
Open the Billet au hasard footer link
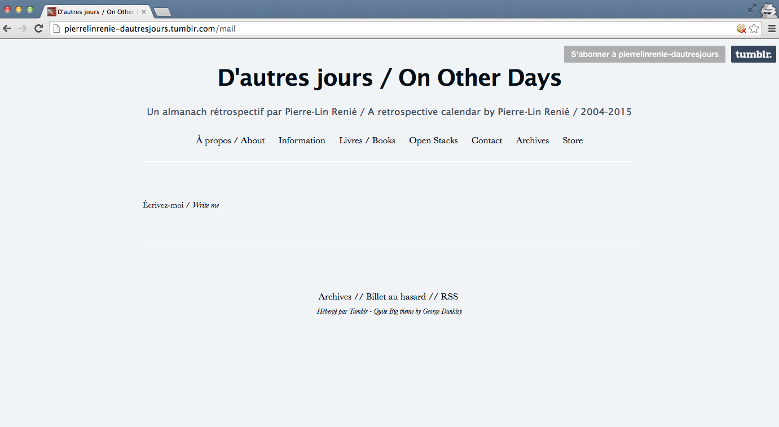[395, 297]
